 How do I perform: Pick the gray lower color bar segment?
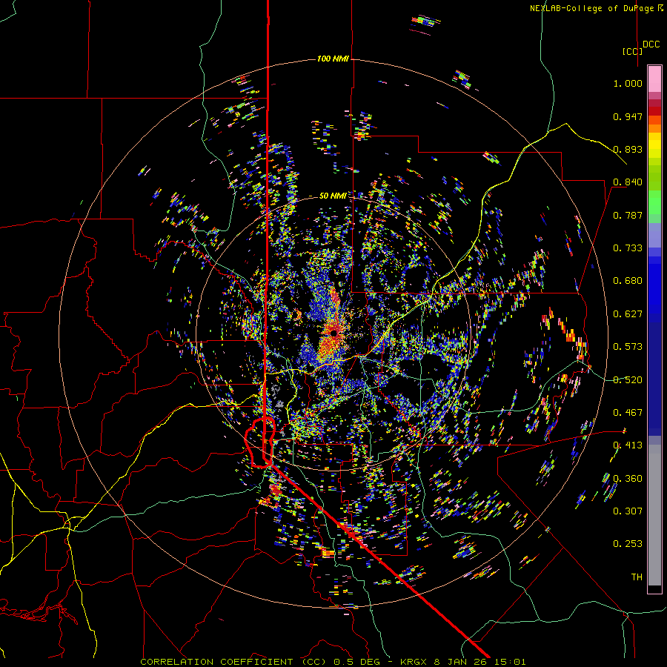pos(654,515)
